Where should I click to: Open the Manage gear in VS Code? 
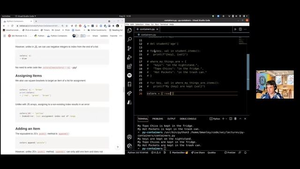(129, 146)
